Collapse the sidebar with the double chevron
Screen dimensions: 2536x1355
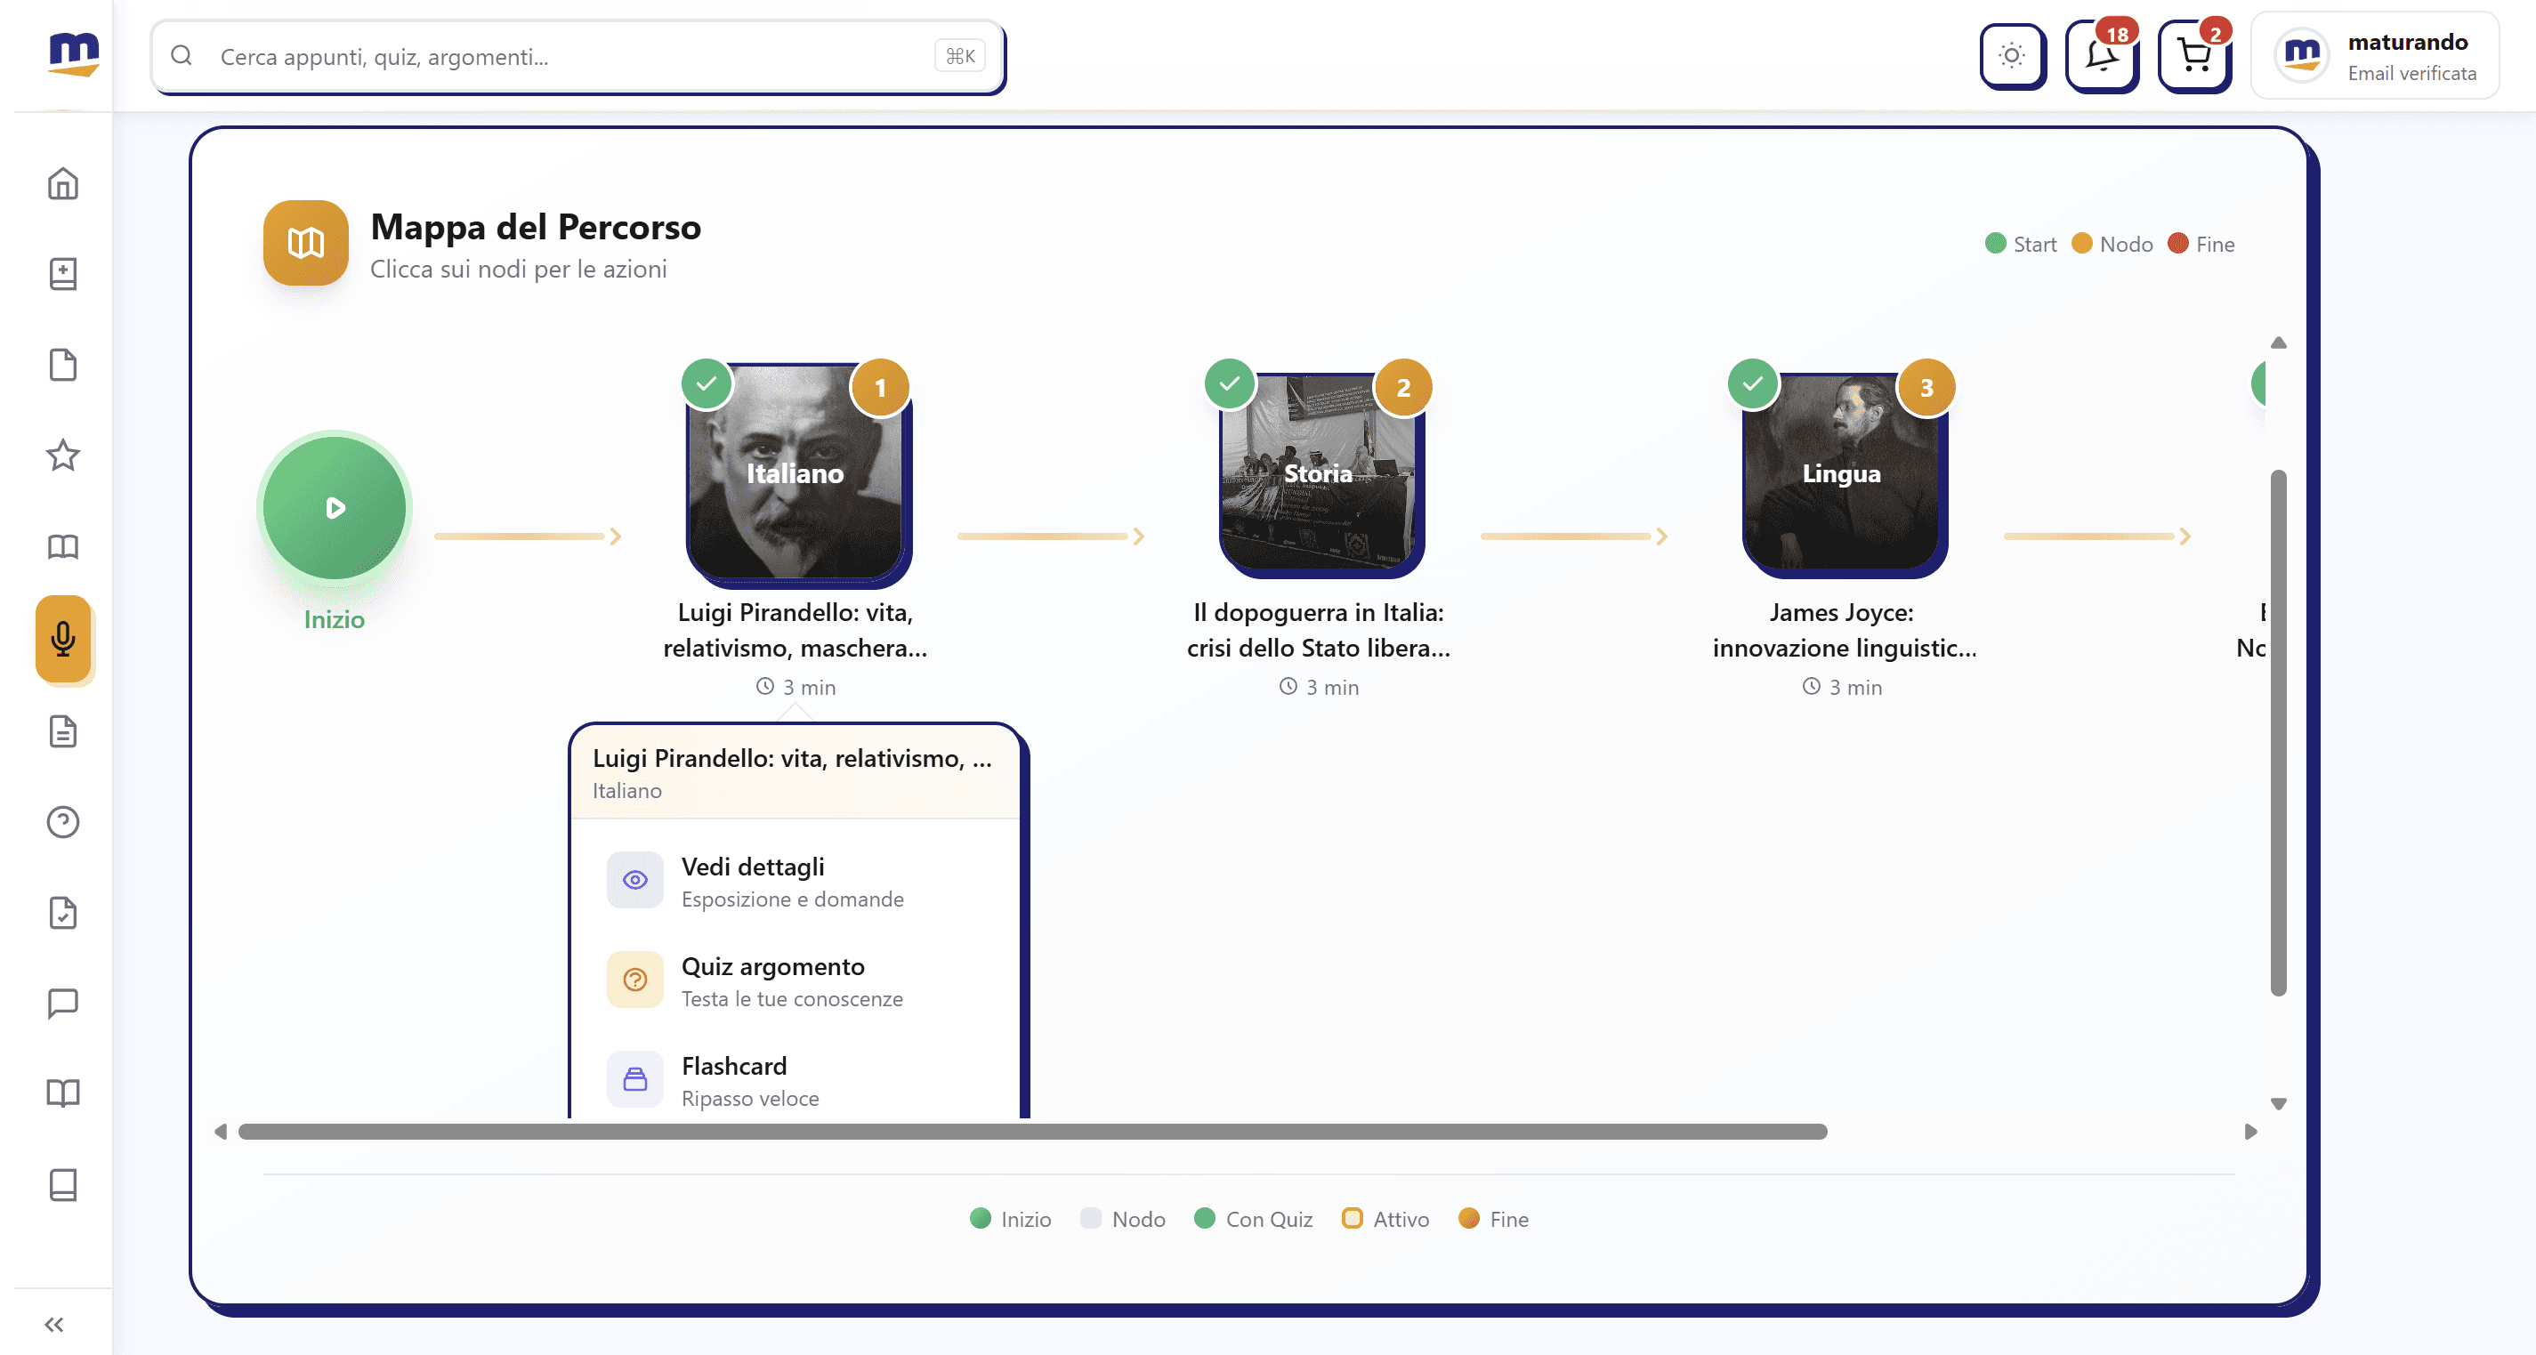(55, 1325)
